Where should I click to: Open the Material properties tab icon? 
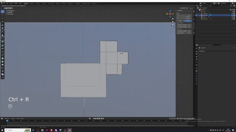(197, 84)
